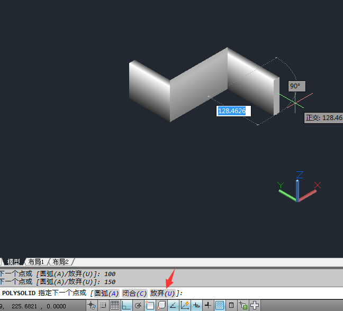Toggle Object Snap icon
Screen dimensions: 343x311
coord(150,305)
